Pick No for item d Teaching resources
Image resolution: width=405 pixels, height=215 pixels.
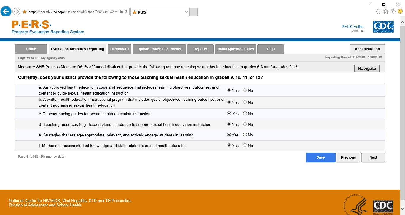tap(245, 124)
